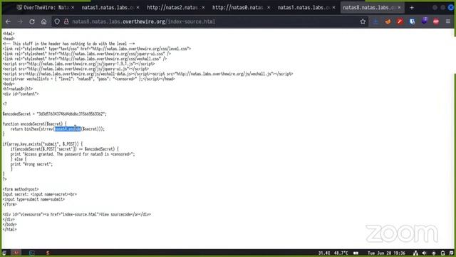
Task: Click the 31.4% readout in the taskbar
Action: (324, 253)
